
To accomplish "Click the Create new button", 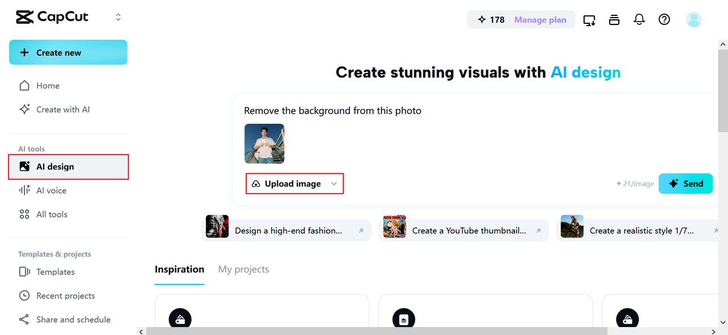I will point(68,53).
